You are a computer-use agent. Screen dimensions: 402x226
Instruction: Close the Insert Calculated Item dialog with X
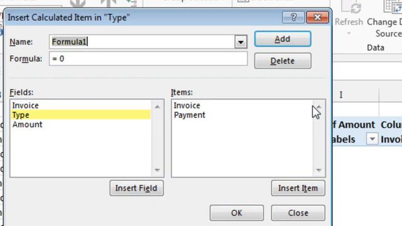pos(317,17)
